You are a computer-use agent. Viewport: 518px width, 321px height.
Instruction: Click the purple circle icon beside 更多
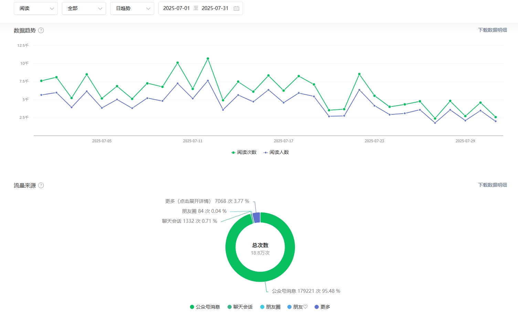(317, 307)
